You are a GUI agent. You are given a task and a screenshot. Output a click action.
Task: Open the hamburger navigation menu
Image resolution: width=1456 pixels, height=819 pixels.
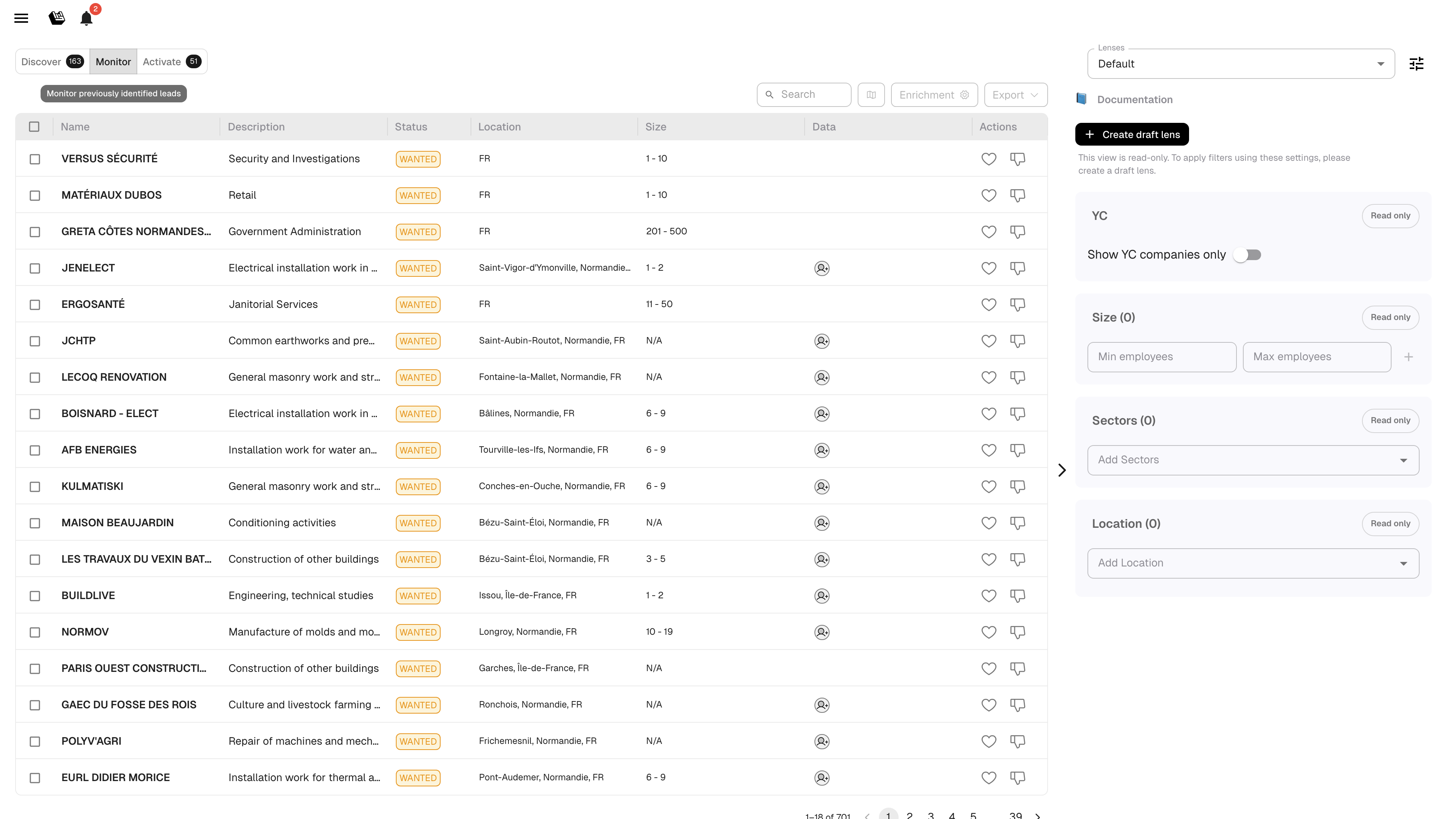pos(21,18)
